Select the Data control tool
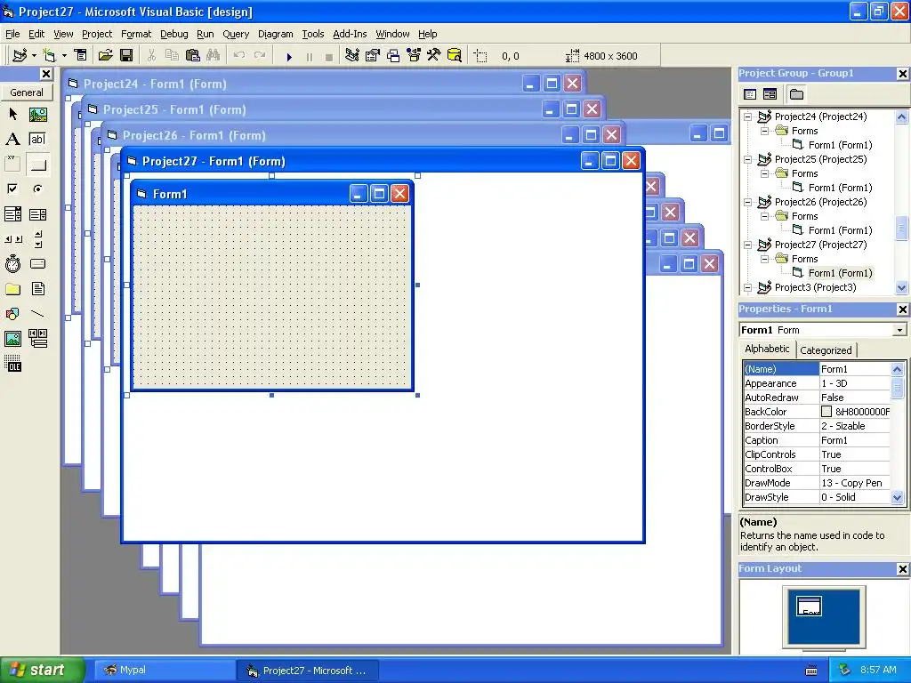 (x=37, y=339)
